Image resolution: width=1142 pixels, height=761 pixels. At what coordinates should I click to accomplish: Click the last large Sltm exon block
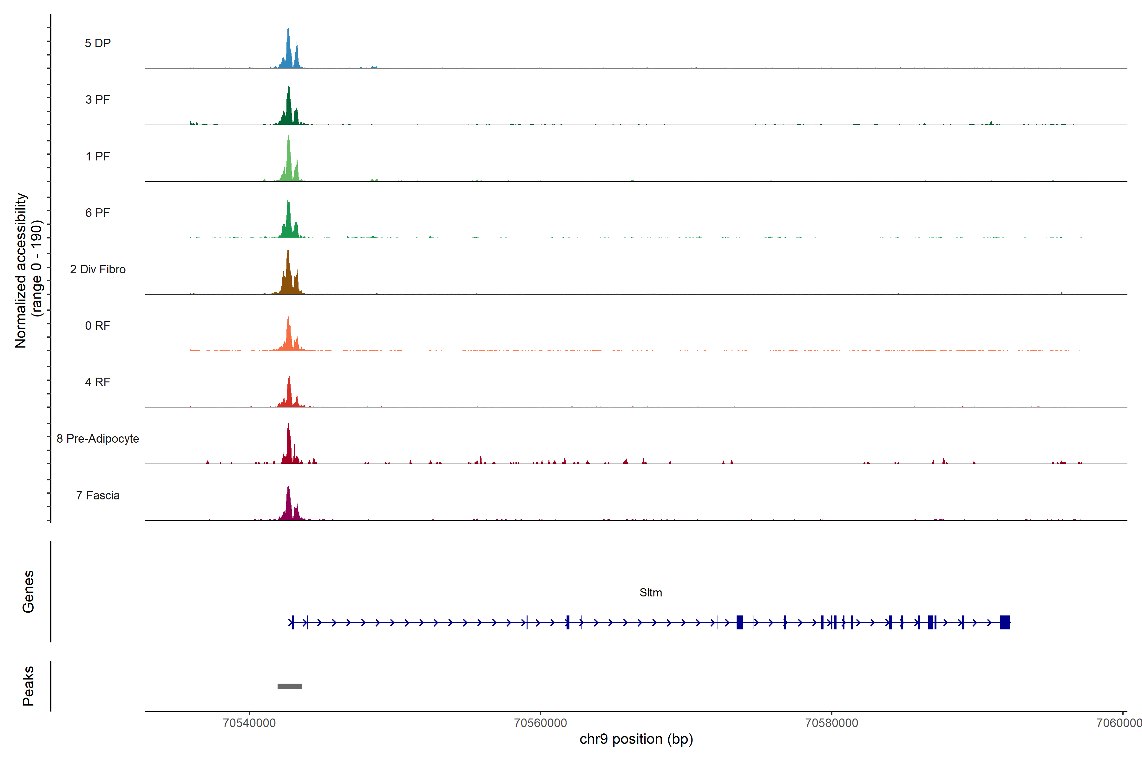(x=1005, y=622)
